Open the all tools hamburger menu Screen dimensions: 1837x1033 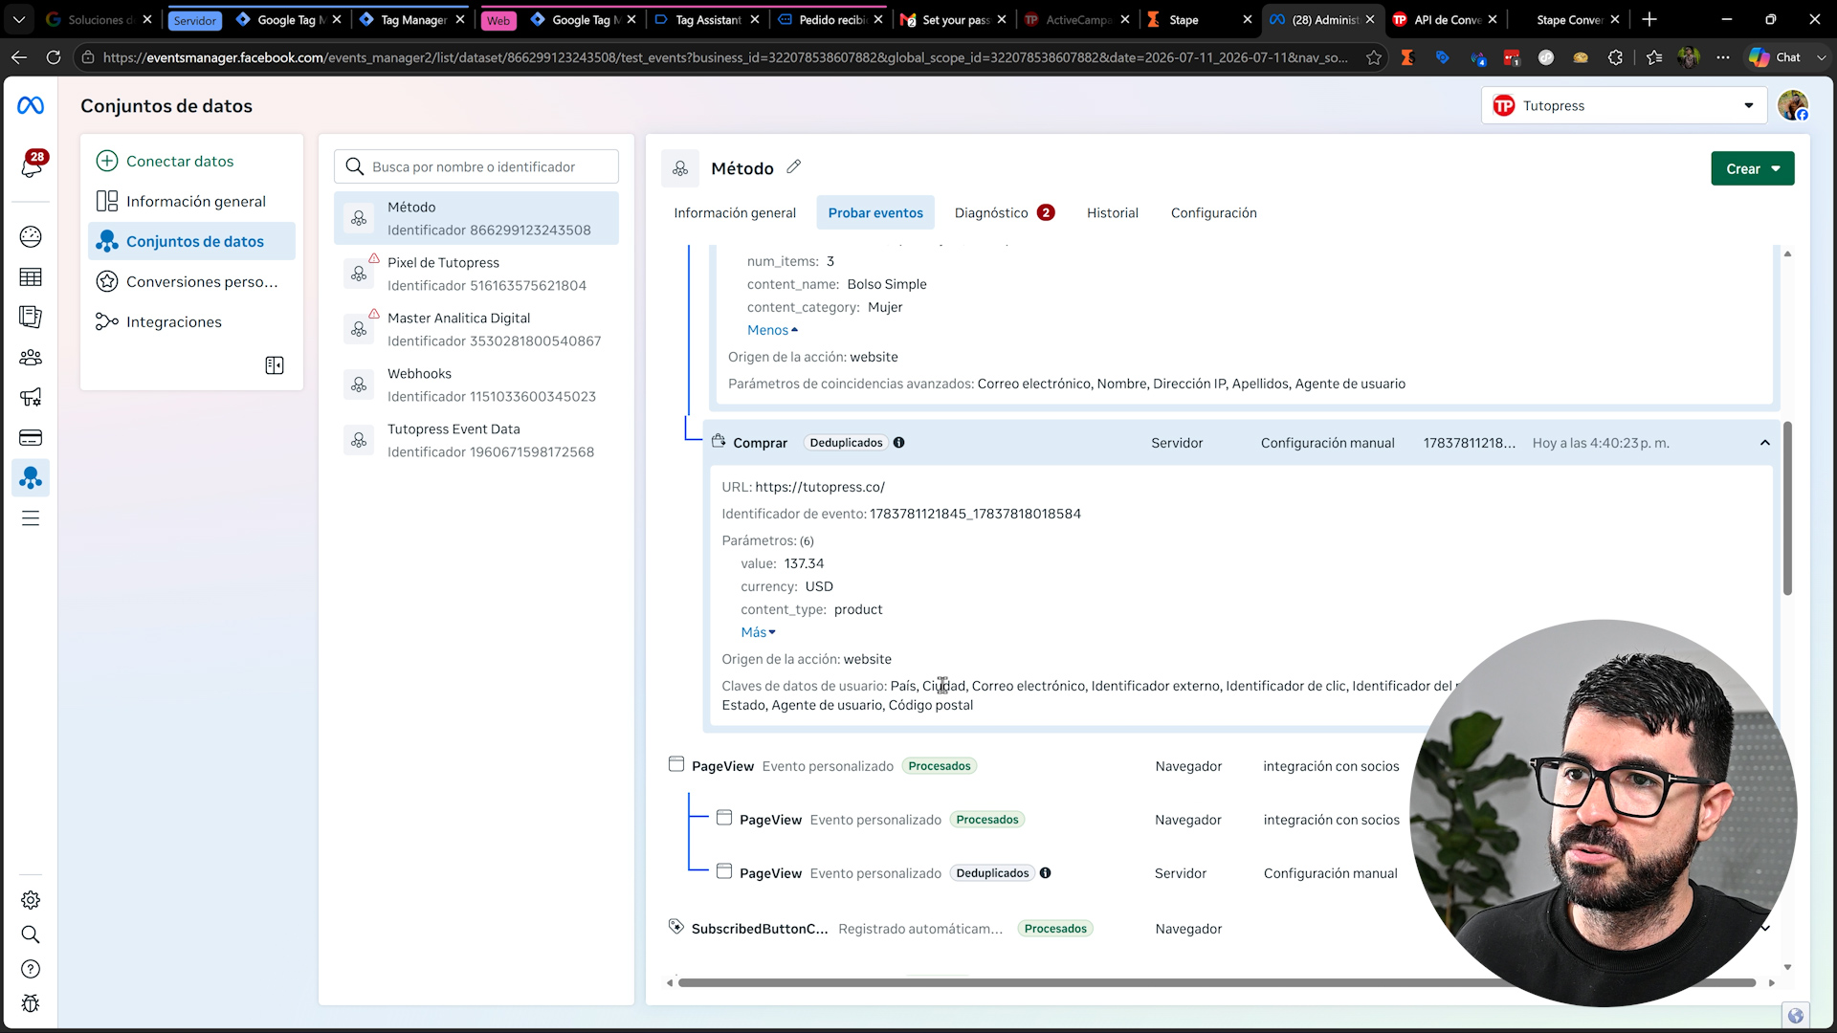tap(31, 518)
